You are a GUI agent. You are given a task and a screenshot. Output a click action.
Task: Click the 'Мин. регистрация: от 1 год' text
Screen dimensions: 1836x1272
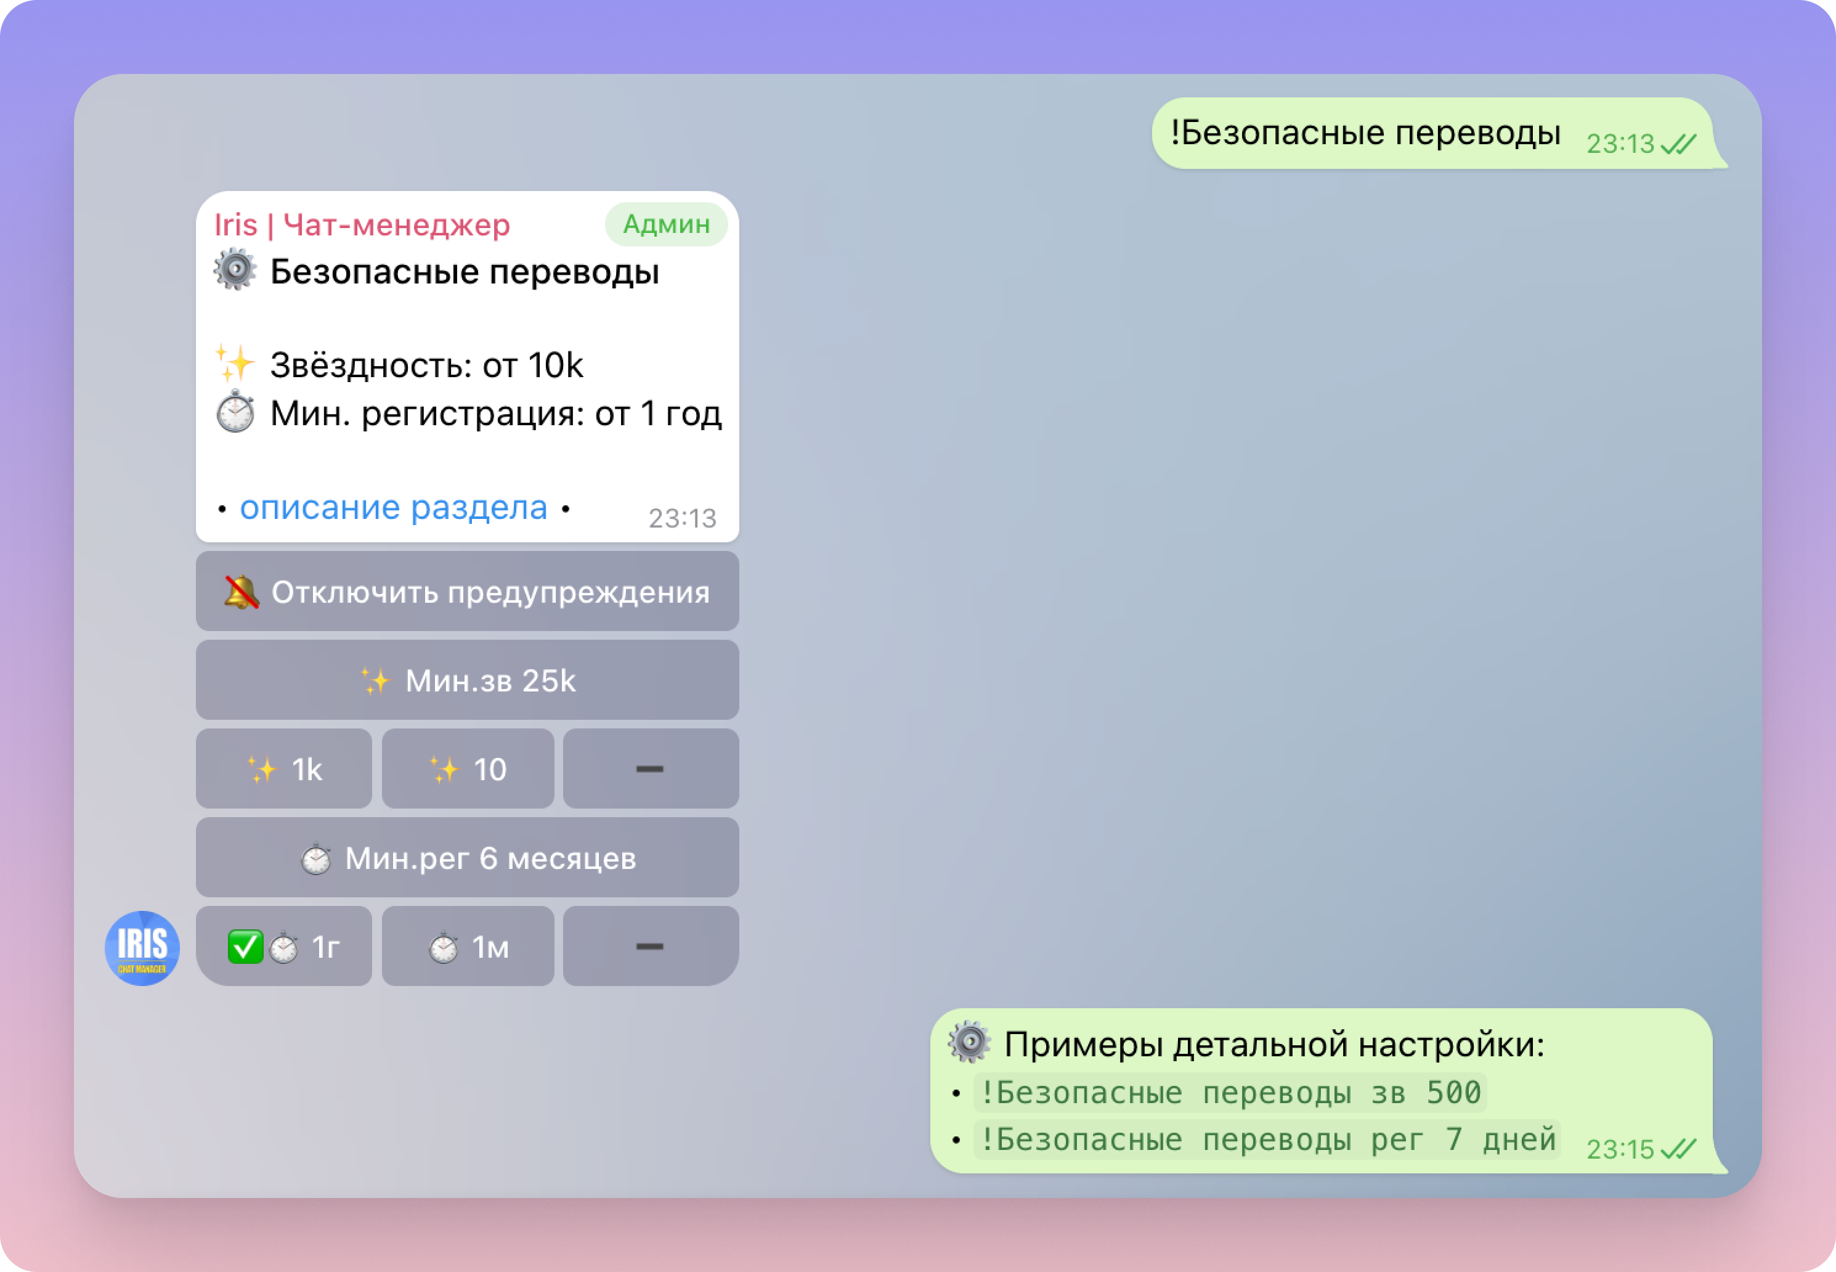point(495,413)
